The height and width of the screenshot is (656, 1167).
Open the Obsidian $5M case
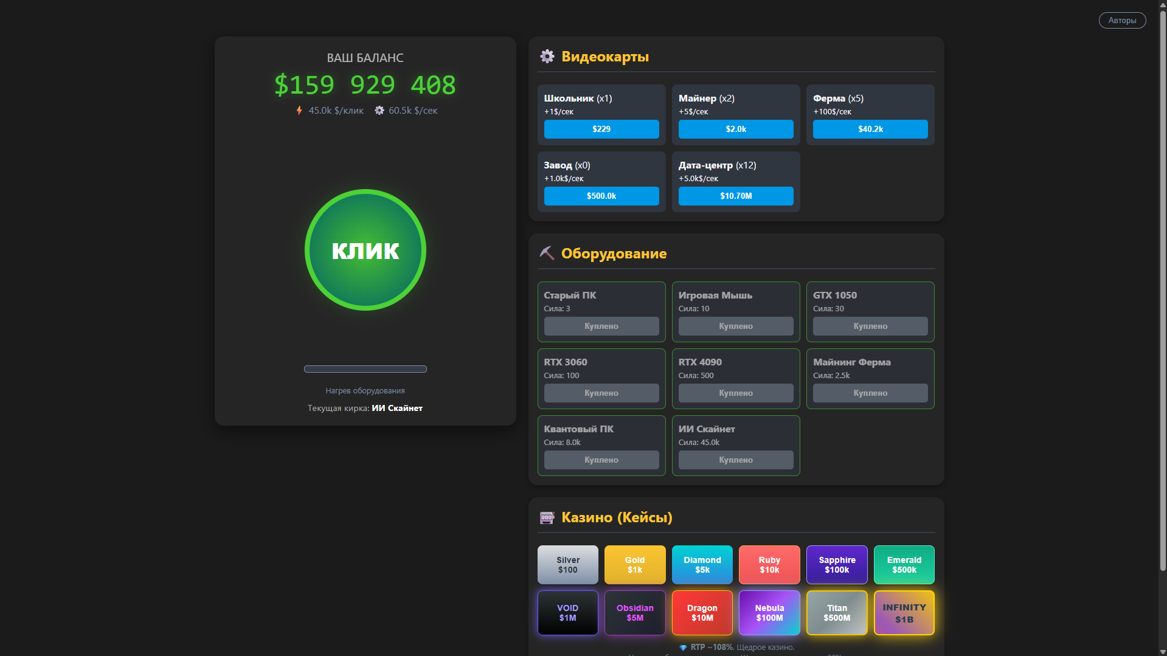point(635,613)
